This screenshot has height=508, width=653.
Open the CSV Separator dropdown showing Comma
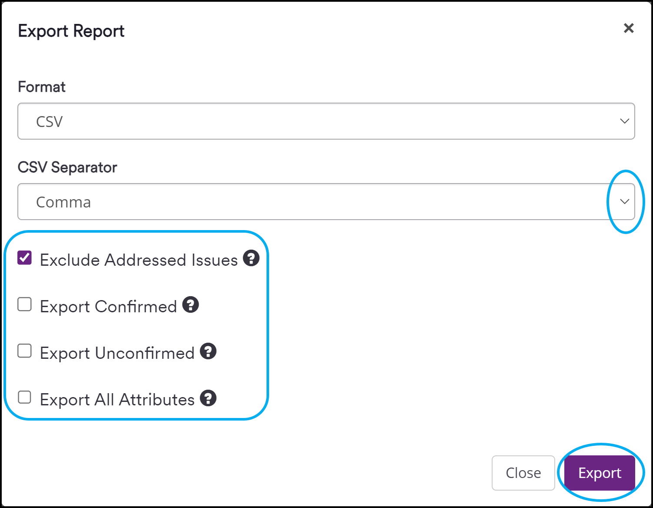pos(326,202)
